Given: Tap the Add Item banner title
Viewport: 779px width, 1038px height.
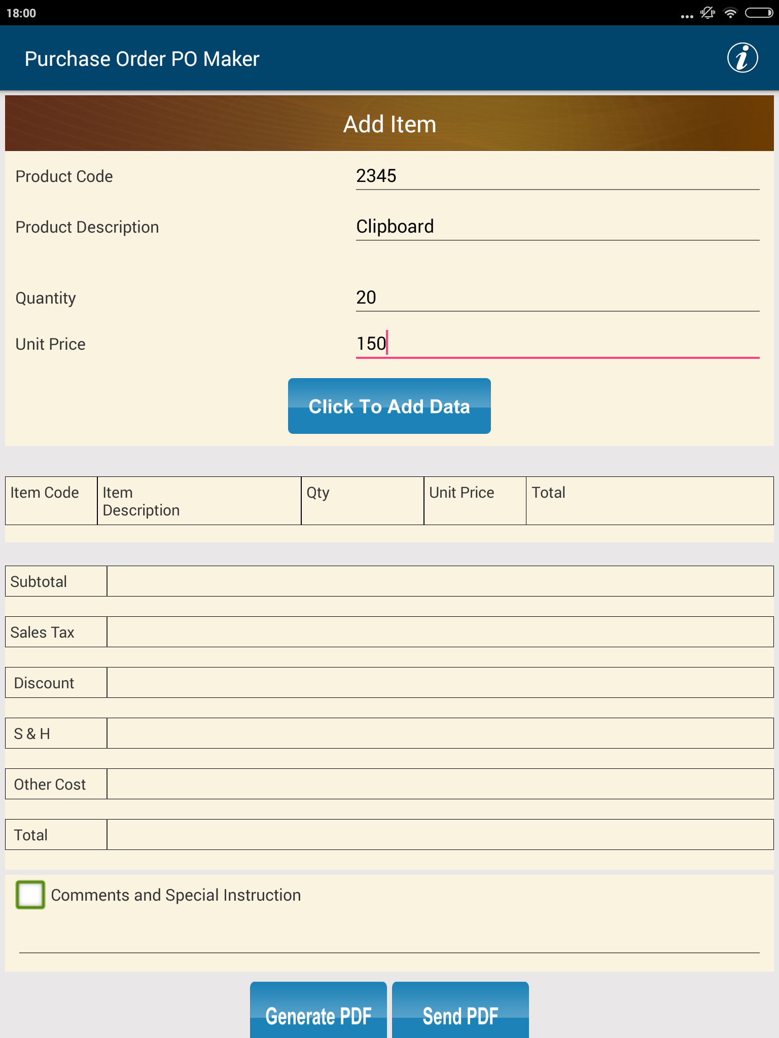Looking at the screenshot, I should coord(389,124).
